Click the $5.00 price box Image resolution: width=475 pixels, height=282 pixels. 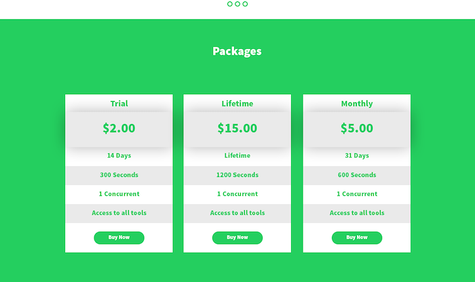tap(357, 128)
